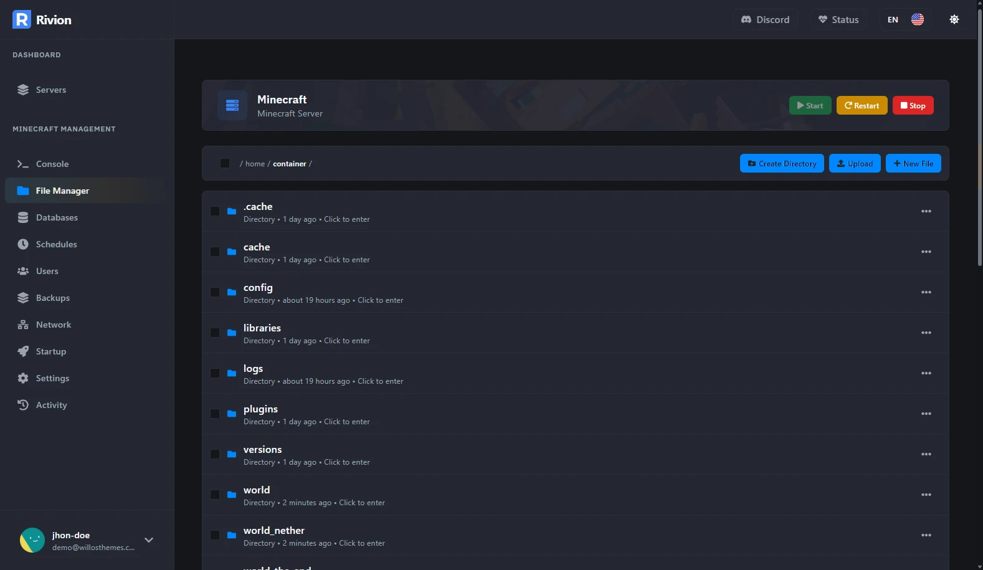The width and height of the screenshot is (983, 570).
Task: Open options menu for config row
Action: [x=926, y=292]
